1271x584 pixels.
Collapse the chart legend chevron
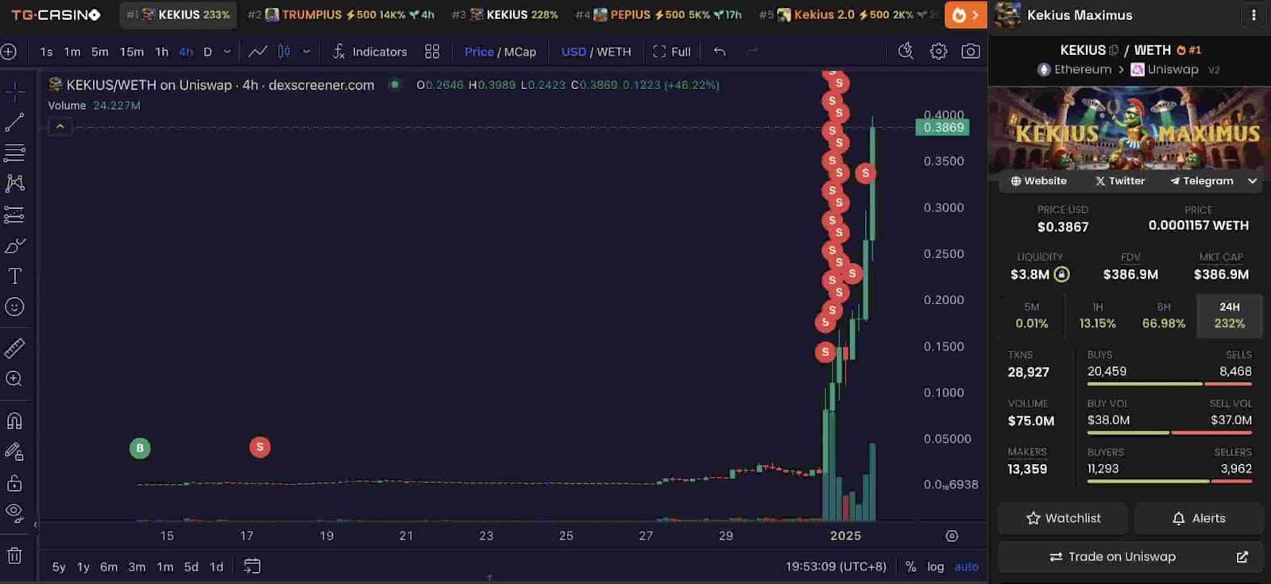click(x=60, y=126)
